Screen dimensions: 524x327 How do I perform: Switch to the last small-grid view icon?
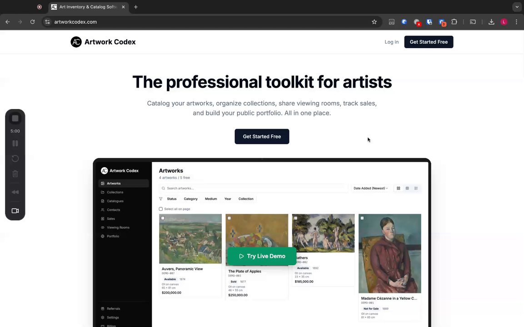tap(416, 188)
